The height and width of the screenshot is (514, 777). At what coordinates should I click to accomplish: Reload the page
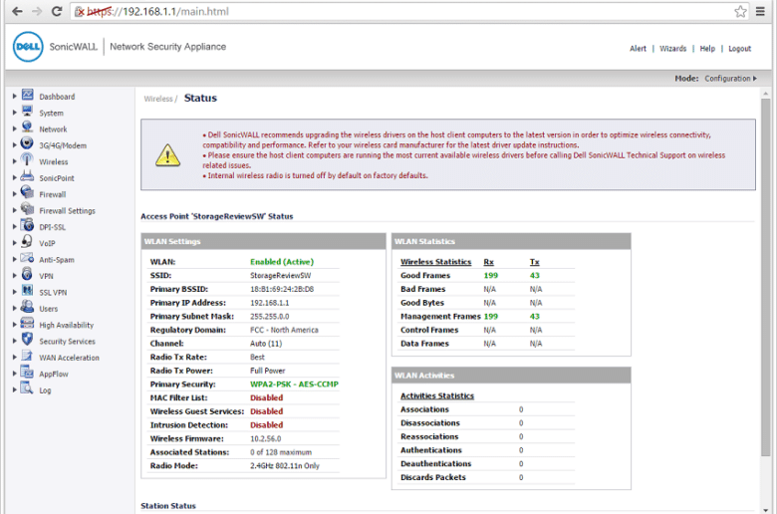(x=57, y=11)
